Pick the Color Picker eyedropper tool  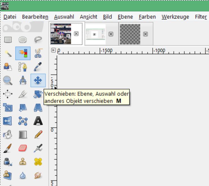38,67
